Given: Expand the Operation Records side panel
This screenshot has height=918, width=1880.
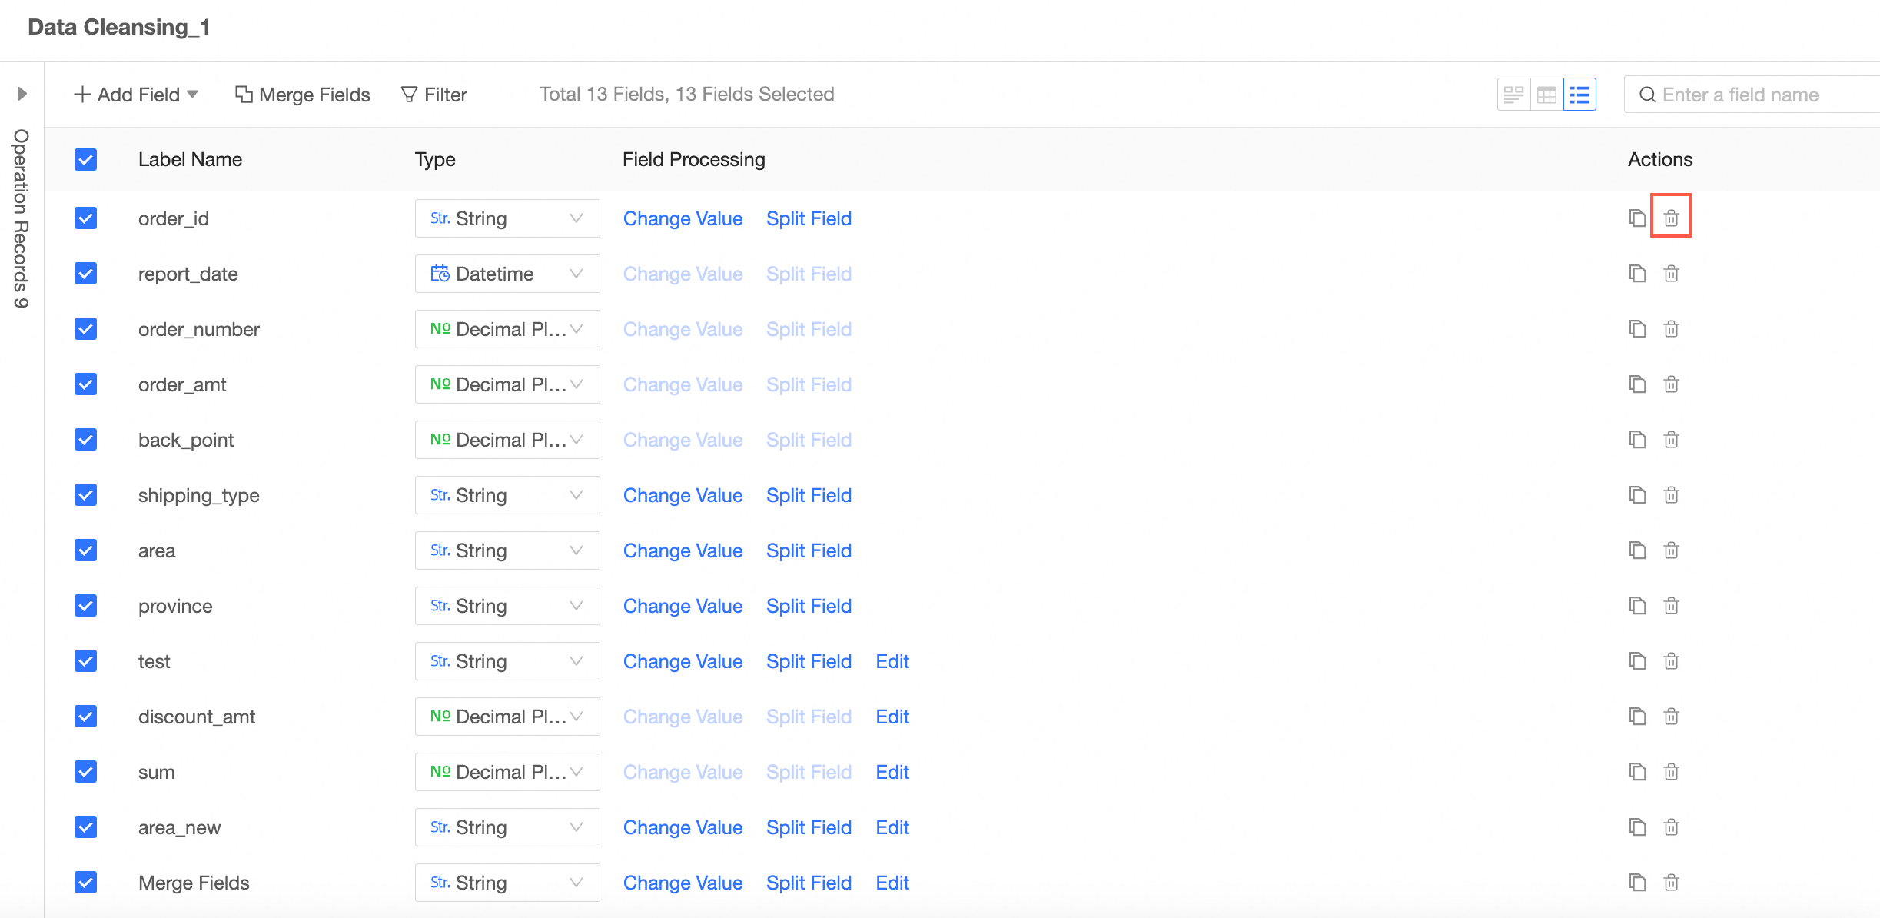Looking at the screenshot, I should point(22,94).
